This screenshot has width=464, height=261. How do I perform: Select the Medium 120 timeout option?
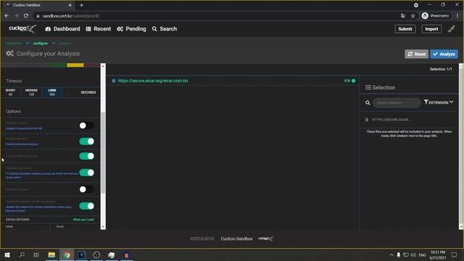pos(31,92)
